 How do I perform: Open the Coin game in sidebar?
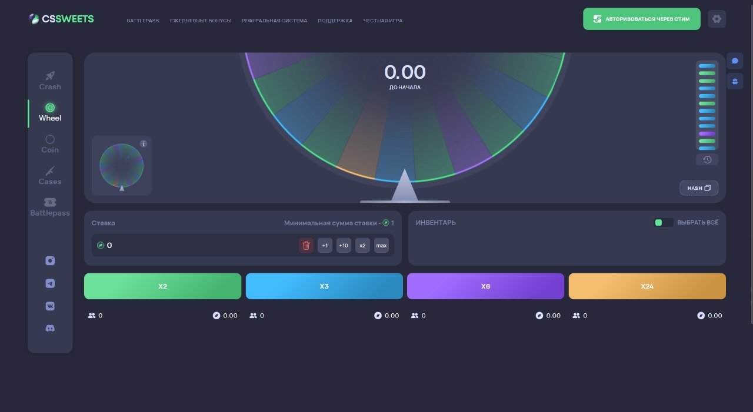50,144
